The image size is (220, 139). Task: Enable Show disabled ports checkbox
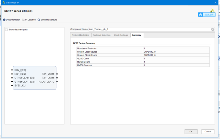click(6, 29)
